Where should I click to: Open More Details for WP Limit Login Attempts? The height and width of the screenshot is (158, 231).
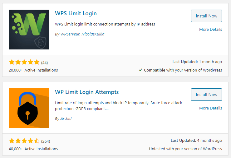click(x=210, y=108)
